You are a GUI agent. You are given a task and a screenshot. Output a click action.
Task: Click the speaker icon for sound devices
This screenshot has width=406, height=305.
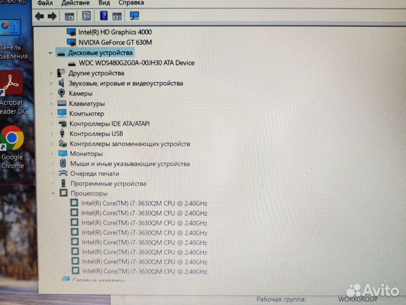(61, 83)
